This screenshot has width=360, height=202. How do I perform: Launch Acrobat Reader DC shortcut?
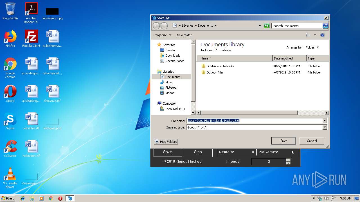[31, 13]
